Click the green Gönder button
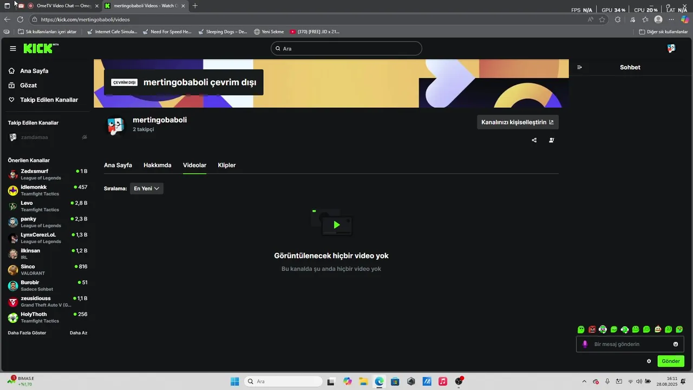693x390 pixels. pos(671,361)
